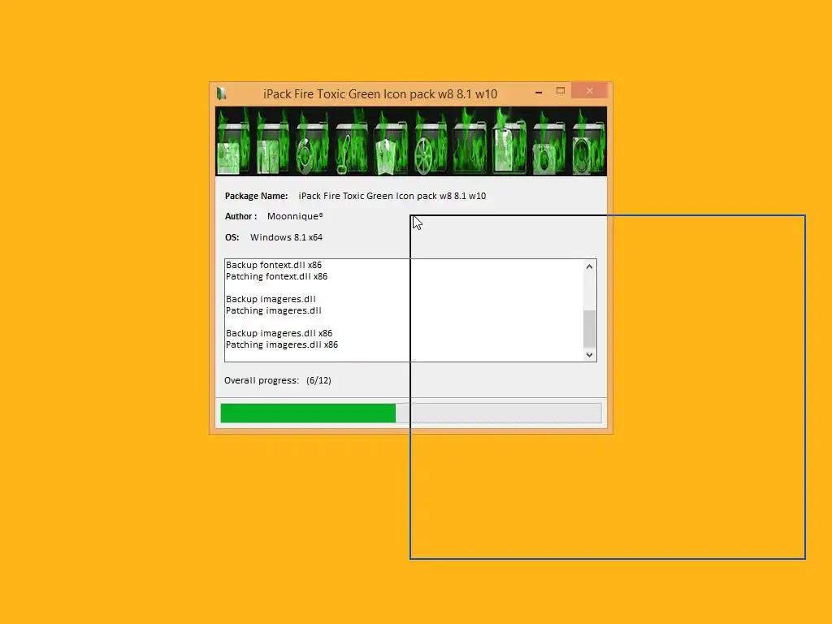
Task: Click the scroll down arrow in log box
Action: [x=589, y=354]
